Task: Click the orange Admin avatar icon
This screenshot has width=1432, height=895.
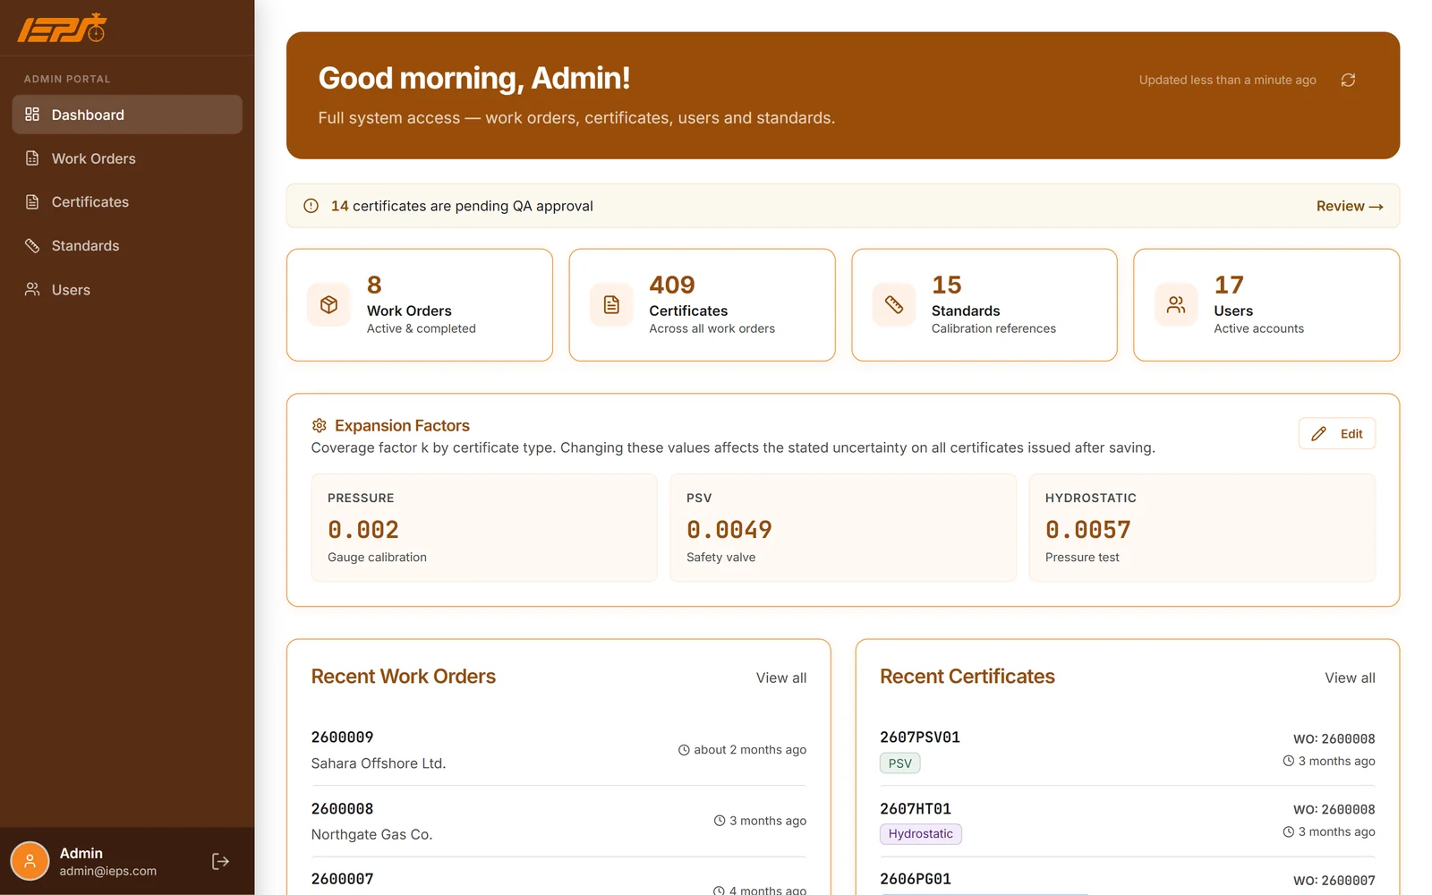Action: 30,861
